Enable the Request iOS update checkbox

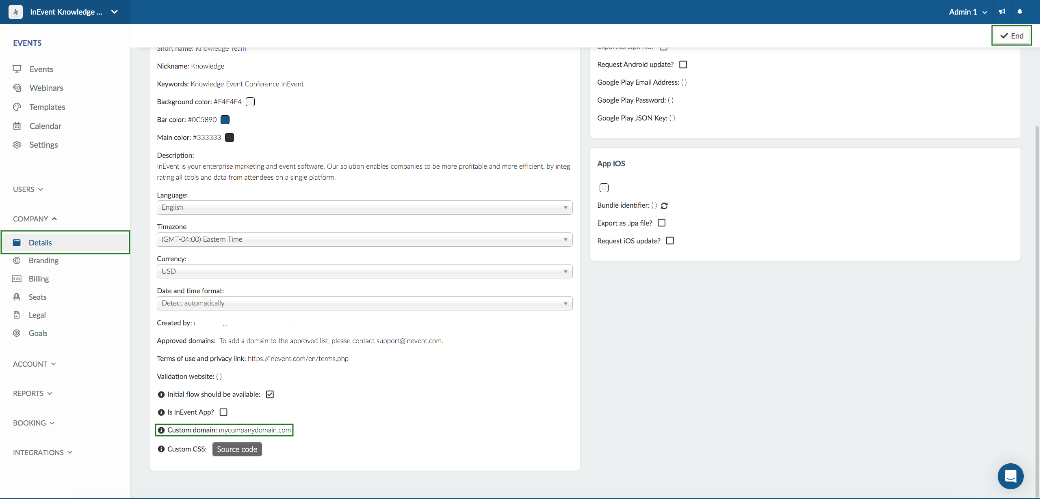tap(671, 240)
